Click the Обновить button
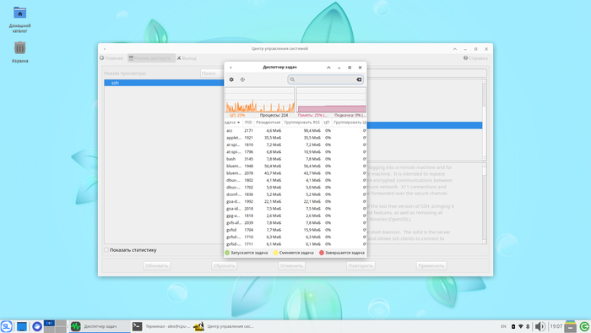This screenshot has width=591, height=333. 157,265
